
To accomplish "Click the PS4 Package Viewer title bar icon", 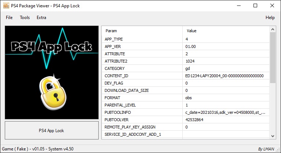I will click(x=6, y=6).
